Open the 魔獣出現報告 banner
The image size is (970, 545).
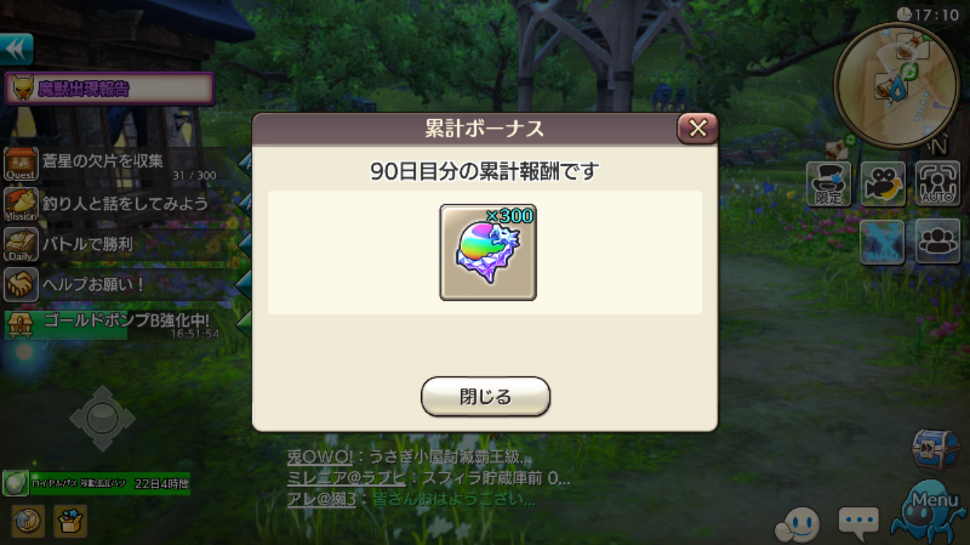[110, 89]
